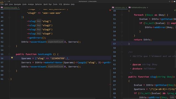The height and width of the screenshot is (99, 176).
Task: Close the Validator.php tab
Action: pyautogui.click(x=126, y=7)
